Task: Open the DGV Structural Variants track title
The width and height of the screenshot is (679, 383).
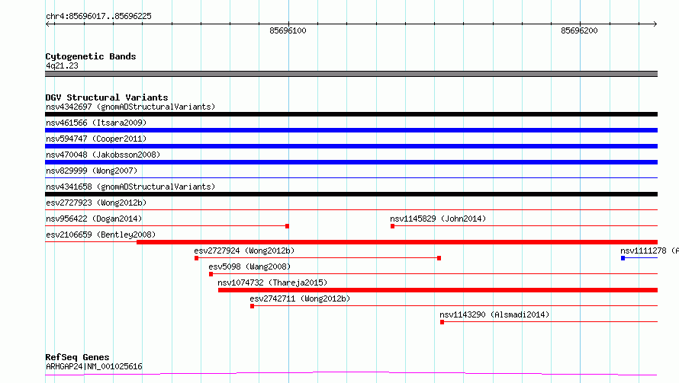Action: point(107,97)
